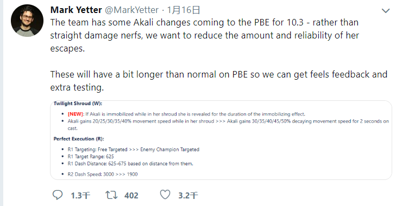
Task: Open Mark Yetter's profile avatar photo
Action: pos(27,21)
